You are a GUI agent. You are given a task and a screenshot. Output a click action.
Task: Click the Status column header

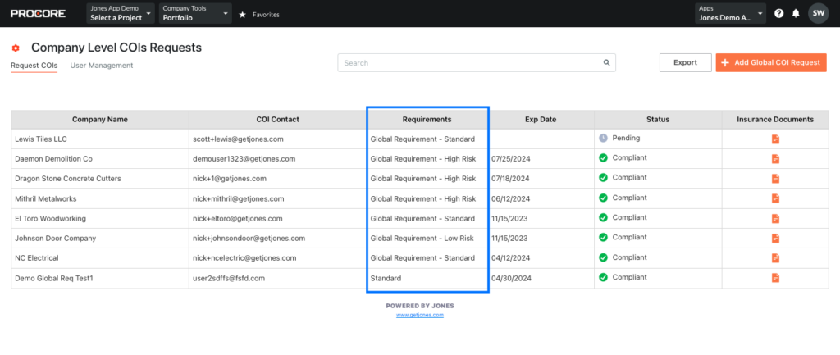coord(658,120)
